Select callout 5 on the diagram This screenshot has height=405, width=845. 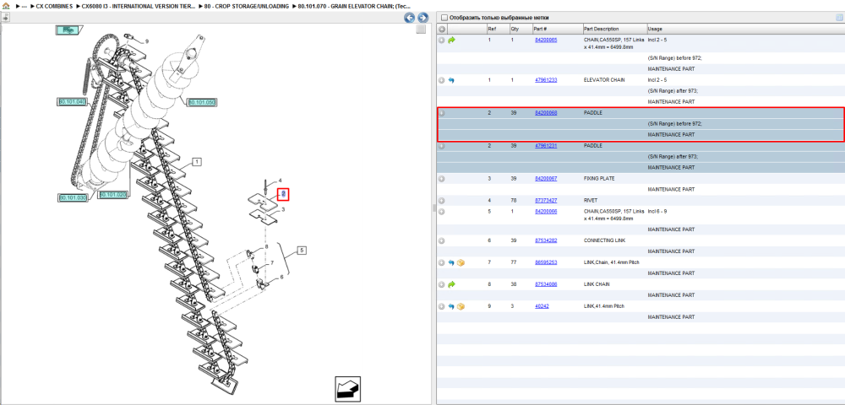[302, 250]
